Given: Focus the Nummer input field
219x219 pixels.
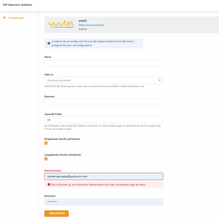Looking at the screenshot, I should [103, 102].
